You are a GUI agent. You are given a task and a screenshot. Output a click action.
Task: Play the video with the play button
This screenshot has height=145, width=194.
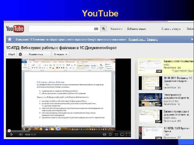click(x=12, y=135)
